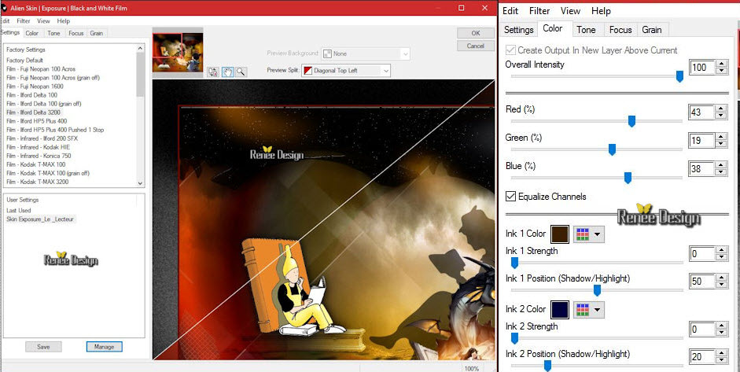740x372 pixels.
Task: Toggle Create Output In New Layer checkbox
Action: click(510, 50)
